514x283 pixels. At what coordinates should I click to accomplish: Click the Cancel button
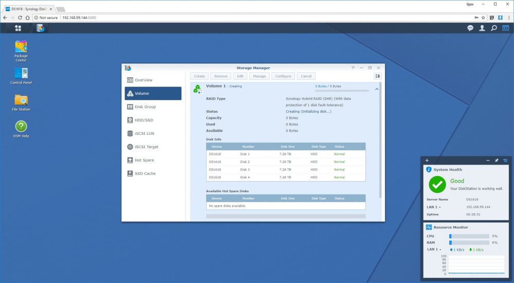click(306, 76)
